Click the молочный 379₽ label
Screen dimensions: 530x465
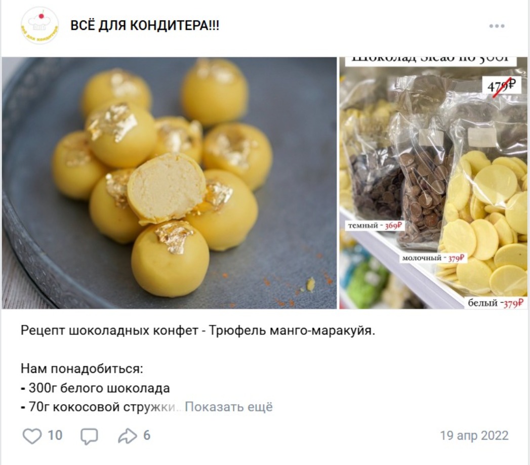pyautogui.click(x=434, y=258)
